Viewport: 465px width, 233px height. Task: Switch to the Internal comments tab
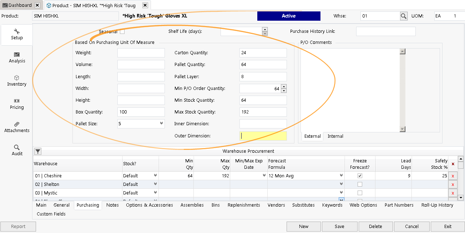(335, 136)
